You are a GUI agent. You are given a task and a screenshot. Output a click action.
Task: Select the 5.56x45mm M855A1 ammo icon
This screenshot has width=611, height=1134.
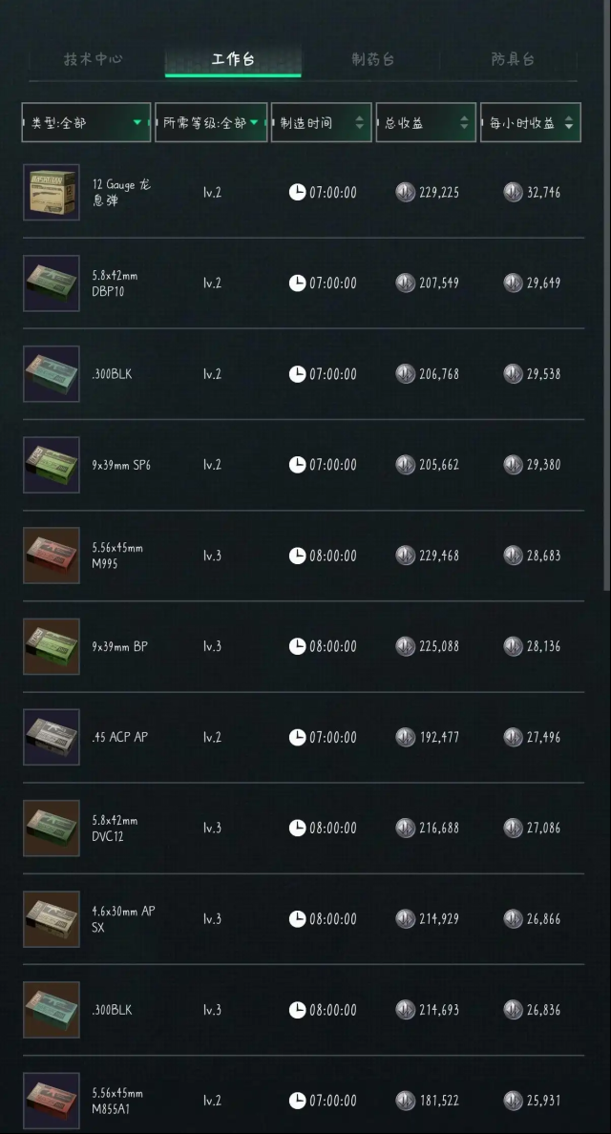click(52, 1101)
